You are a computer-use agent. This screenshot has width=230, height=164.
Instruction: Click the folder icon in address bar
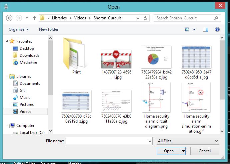click(42, 18)
